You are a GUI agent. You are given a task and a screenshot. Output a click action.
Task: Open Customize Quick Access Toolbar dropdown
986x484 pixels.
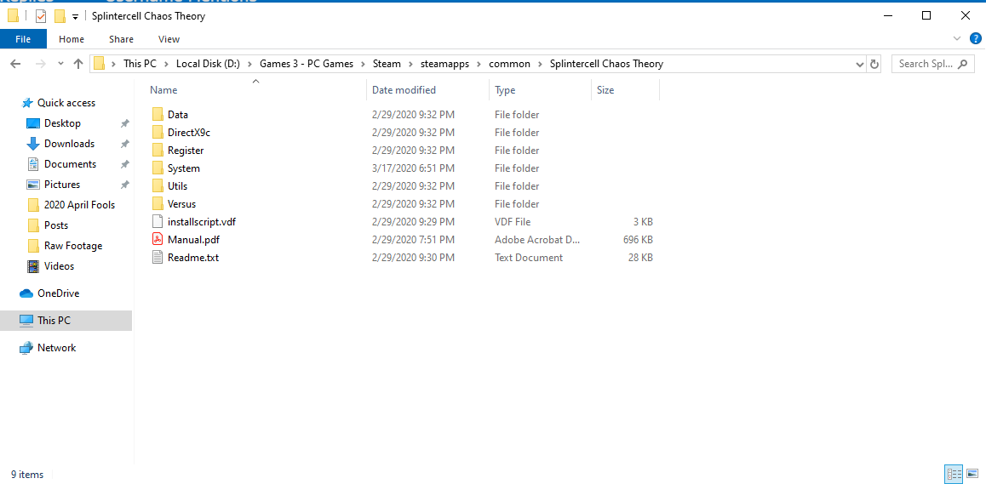coord(76,17)
